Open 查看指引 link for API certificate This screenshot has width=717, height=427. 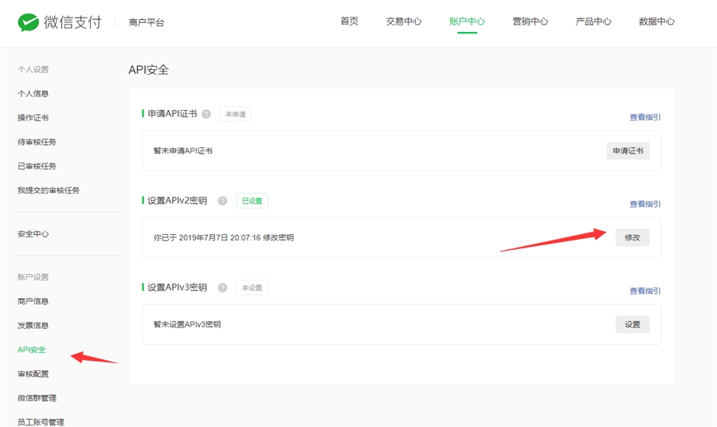pyautogui.click(x=645, y=117)
